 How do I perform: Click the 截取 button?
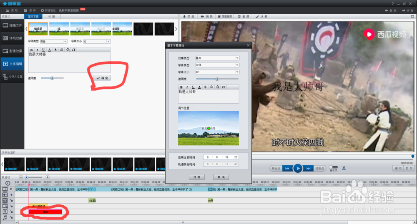(x=398, y=168)
